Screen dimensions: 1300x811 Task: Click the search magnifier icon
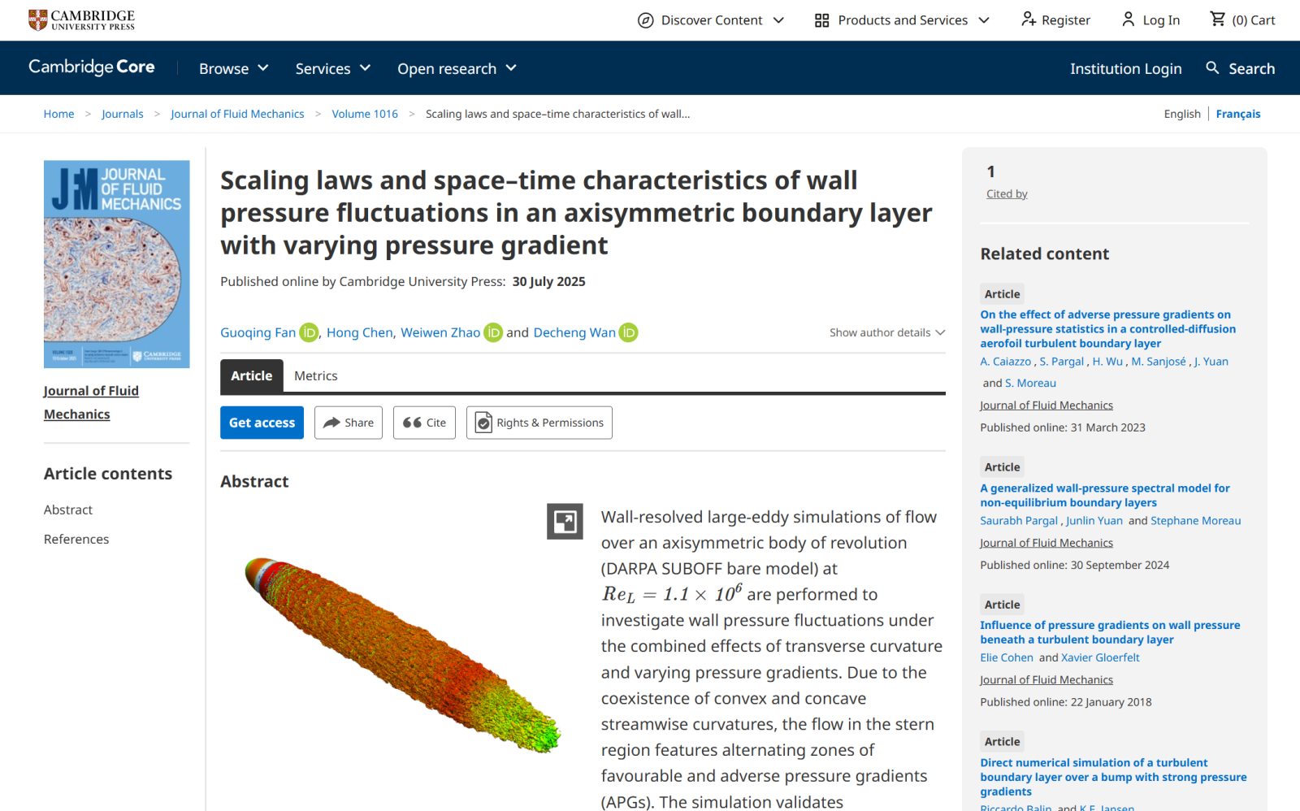pos(1212,68)
